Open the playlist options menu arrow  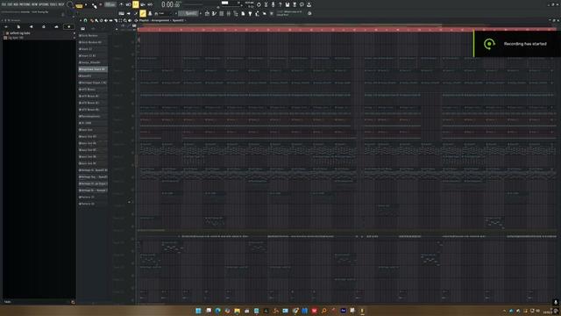(x=81, y=20)
